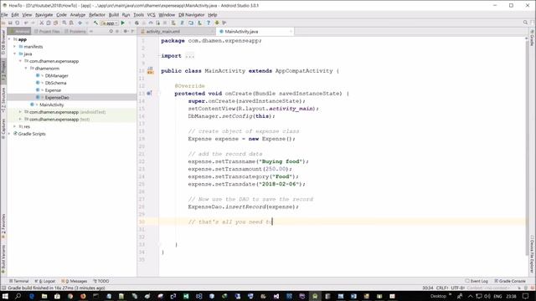Image resolution: width=536 pixels, height=301 pixels.
Task: Click the Project panel settings gear icon
Action: coord(125,31)
